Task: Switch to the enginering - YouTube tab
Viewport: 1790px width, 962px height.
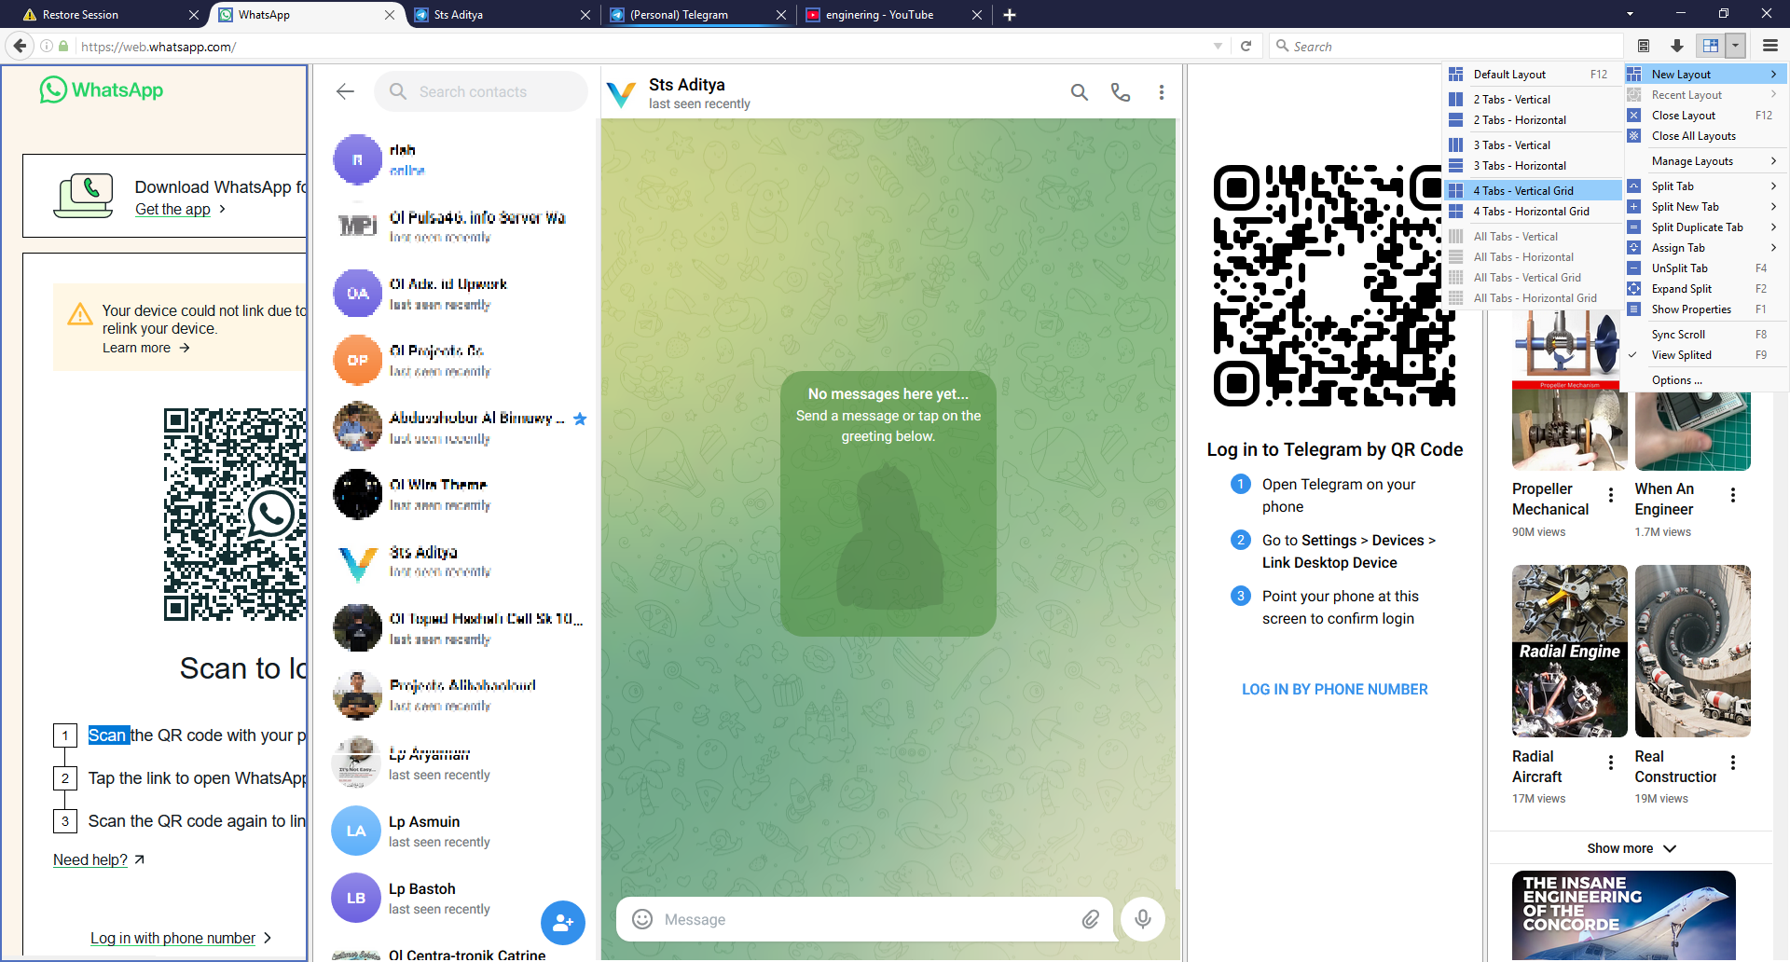Action: [879, 15]
